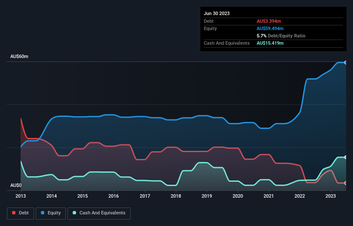The height and width of the screenshot is (226, 353).
Task: Toggle the Debt series legend button
Action: point(21,213)
